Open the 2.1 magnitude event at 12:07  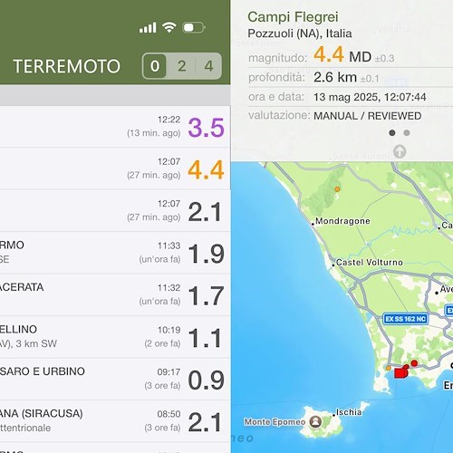[x=115, y=211]
